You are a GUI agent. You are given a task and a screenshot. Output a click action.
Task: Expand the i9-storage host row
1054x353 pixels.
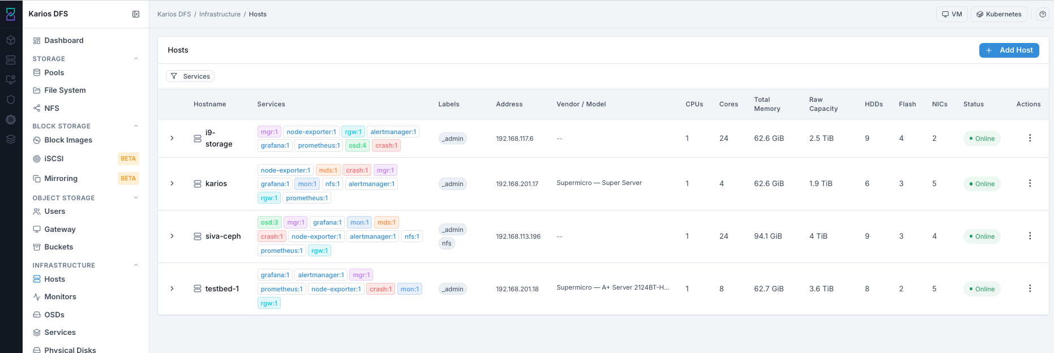pos(172,138)
